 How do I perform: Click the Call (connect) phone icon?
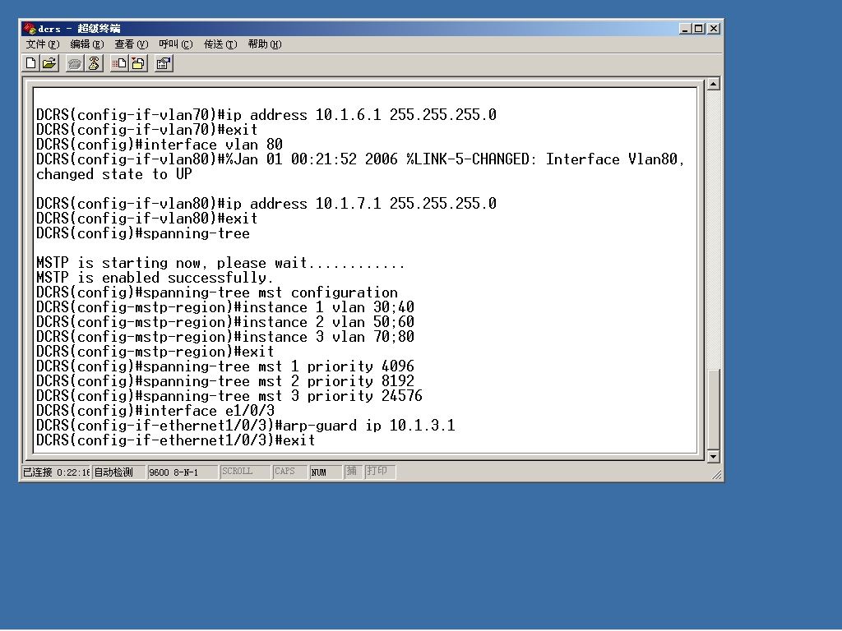(75, 64)
